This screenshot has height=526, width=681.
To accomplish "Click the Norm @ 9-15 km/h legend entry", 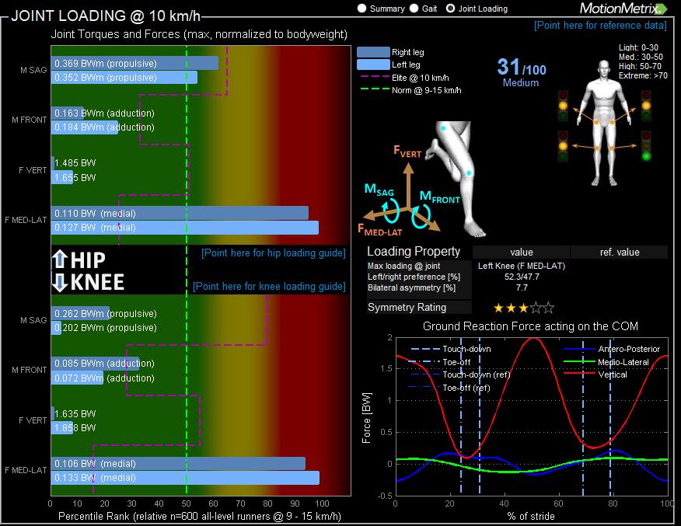I will [x=411, y=90].
